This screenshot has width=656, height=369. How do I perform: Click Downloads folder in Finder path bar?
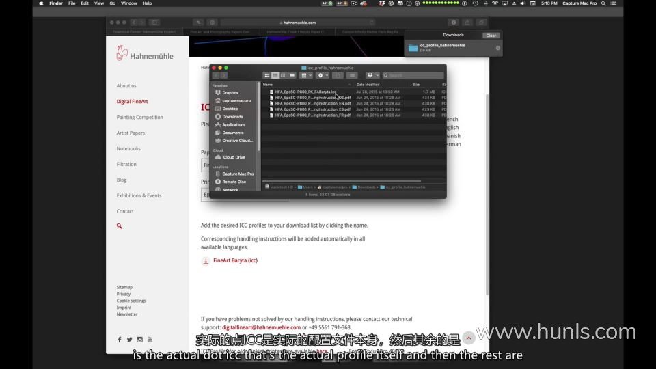pos(364,187)
